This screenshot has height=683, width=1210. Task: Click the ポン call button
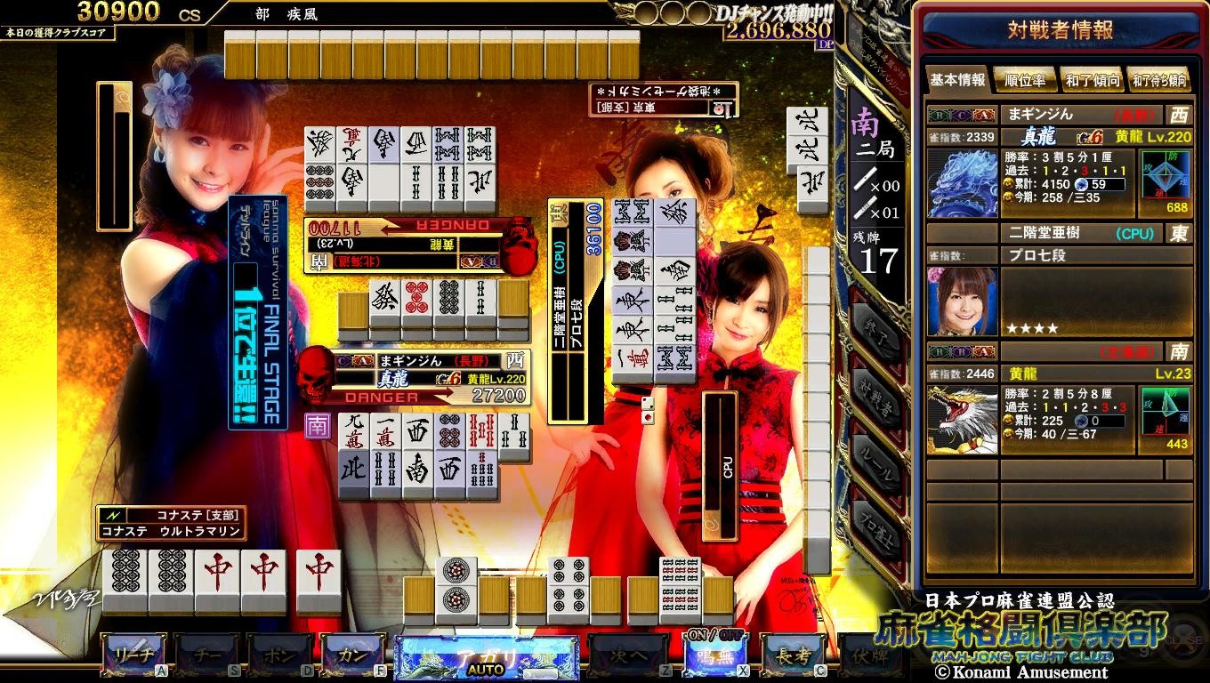[282, 655]
